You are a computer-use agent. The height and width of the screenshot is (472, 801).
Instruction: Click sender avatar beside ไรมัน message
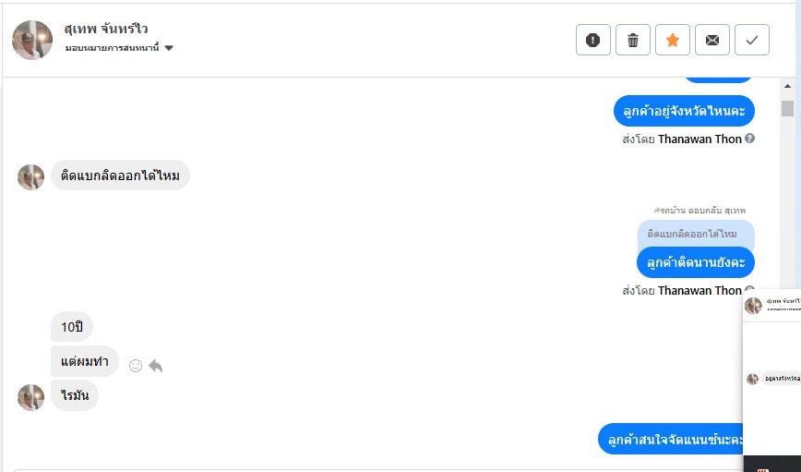point(31,397)
